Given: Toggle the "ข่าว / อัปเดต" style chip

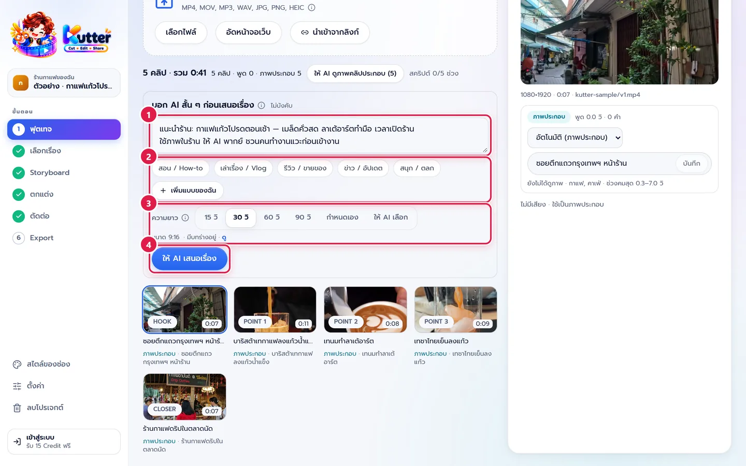Looking at the screenshot, I should tap(363, 168).
